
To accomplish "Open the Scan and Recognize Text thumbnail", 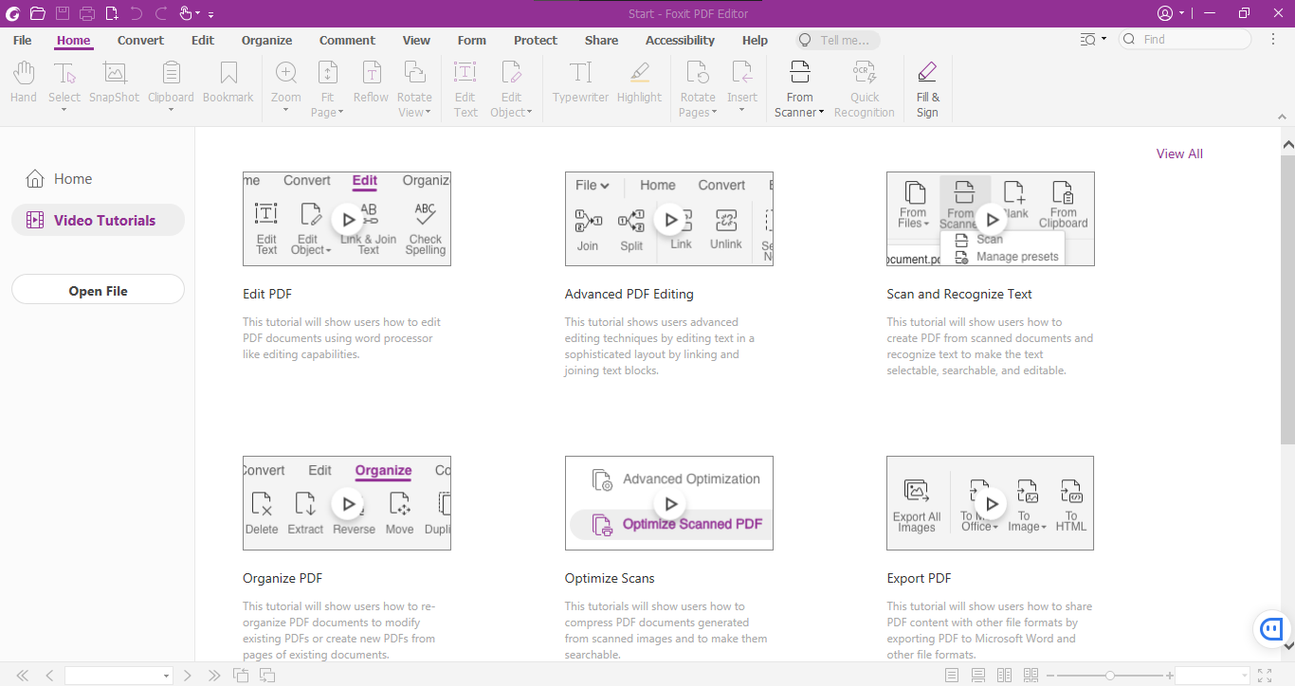I will [x=990, y=219].
